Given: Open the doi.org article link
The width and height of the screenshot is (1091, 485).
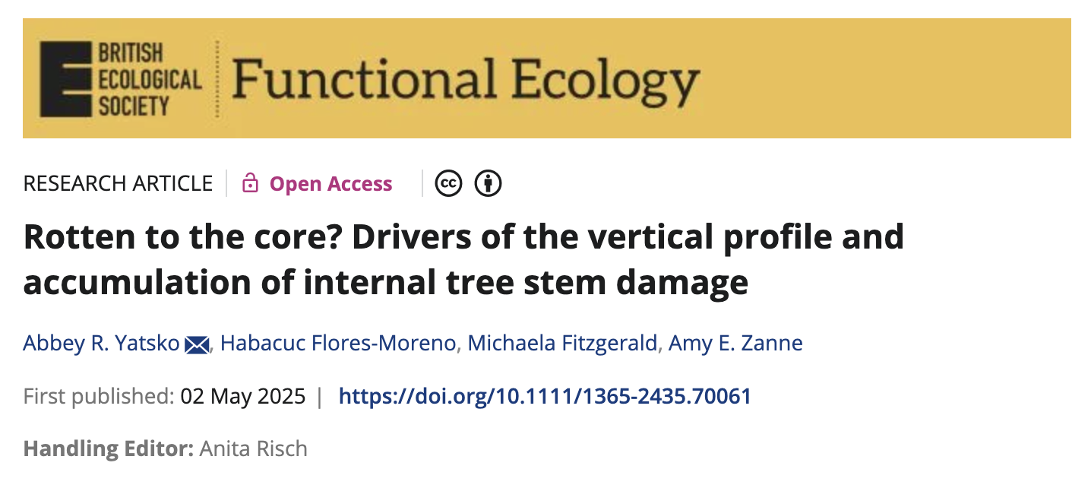Looking at the screenshot, I should [545, 396].
